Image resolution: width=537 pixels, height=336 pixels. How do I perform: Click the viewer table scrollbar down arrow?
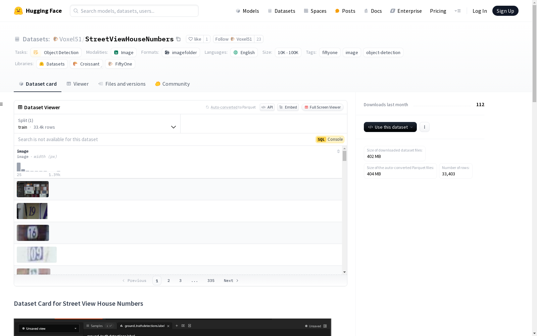point(344,272)
